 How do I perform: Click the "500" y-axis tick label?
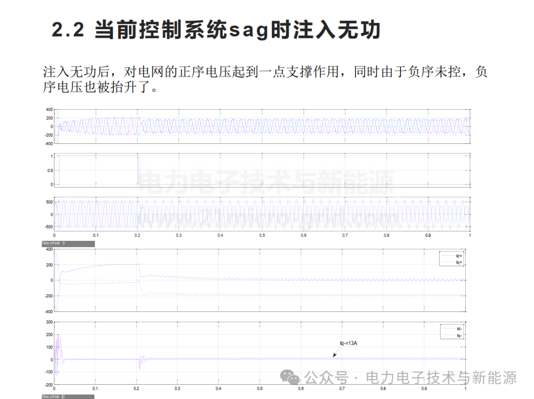[49, 202]
